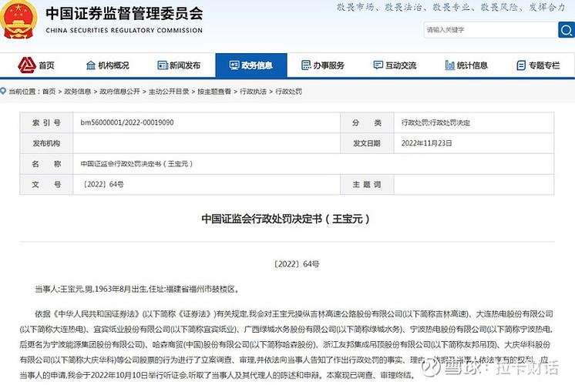Open 政务信息 breadcrumb link

tap(77, 92)
